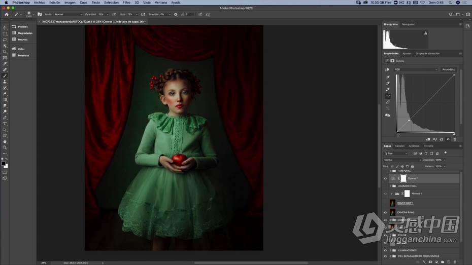This screenshot has width=472, height=265.
Task: Select the Eraser tool
Action: [5, 94]
